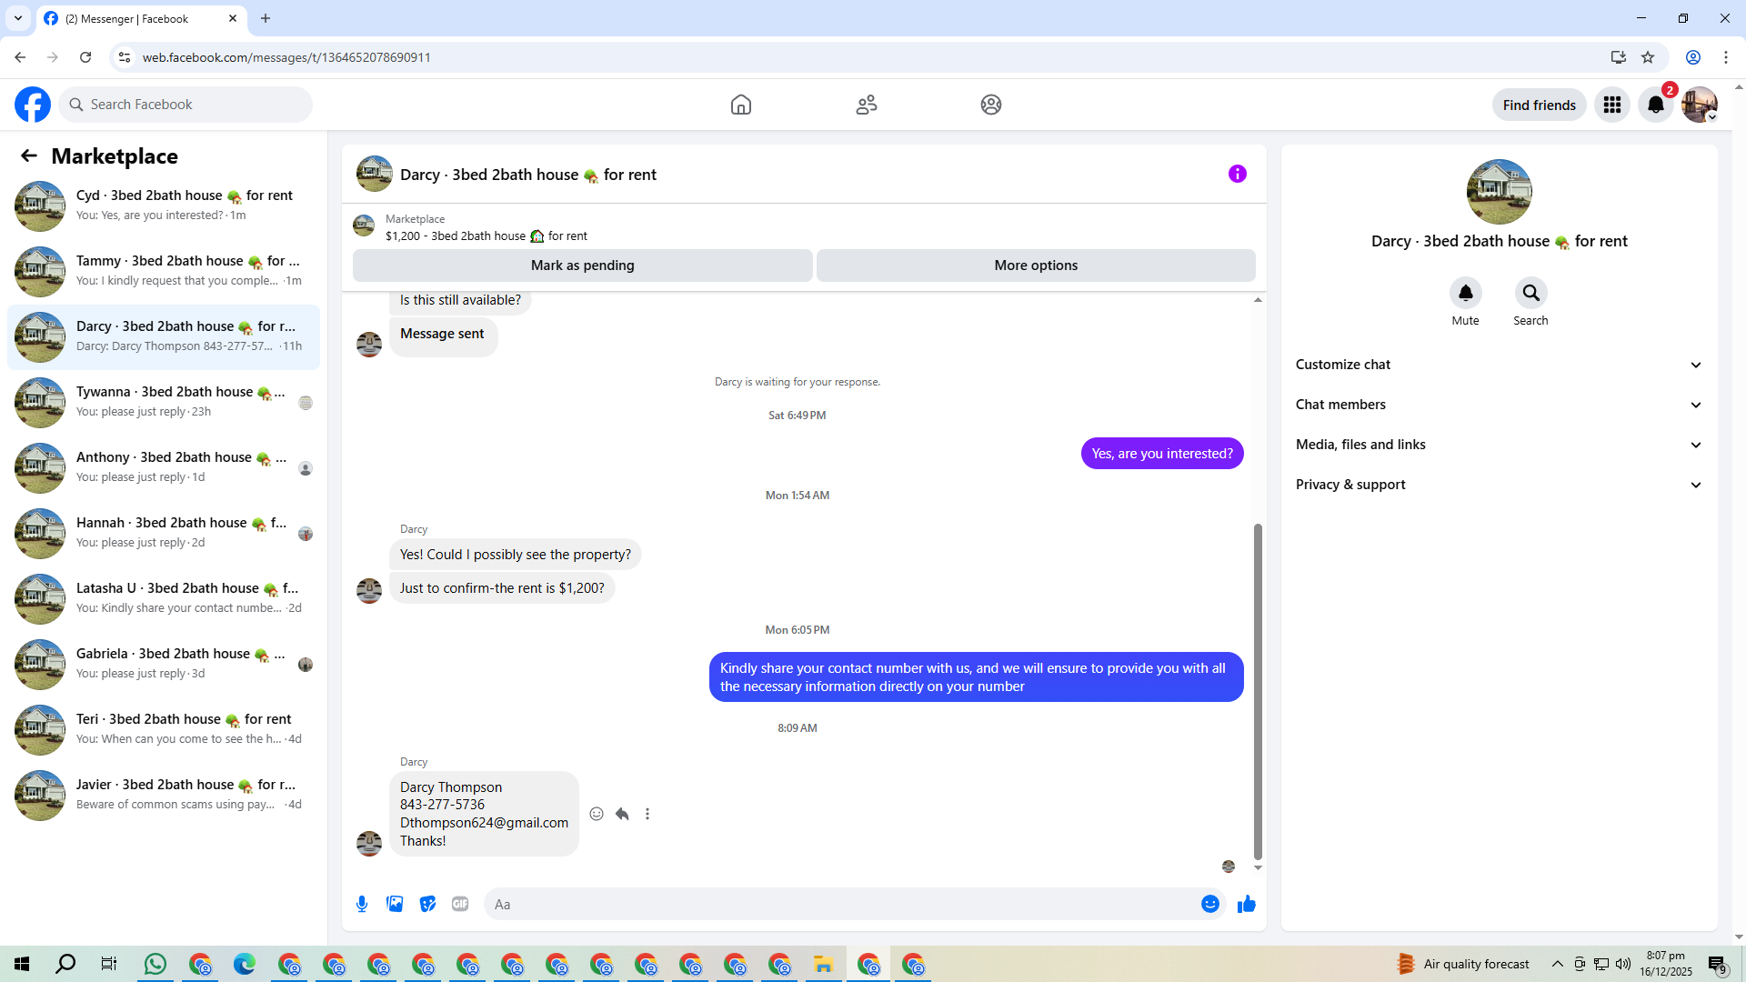Open the Facebook menu grid icon
1746x982 pixels.
(1612, 105)
